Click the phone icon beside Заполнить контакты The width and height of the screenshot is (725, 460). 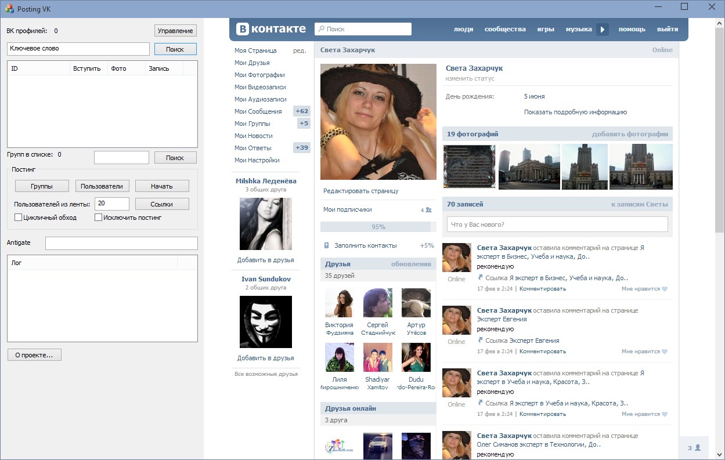326,245
